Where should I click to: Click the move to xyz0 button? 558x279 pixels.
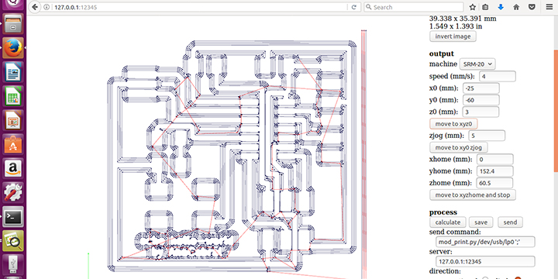click(453, 124)
